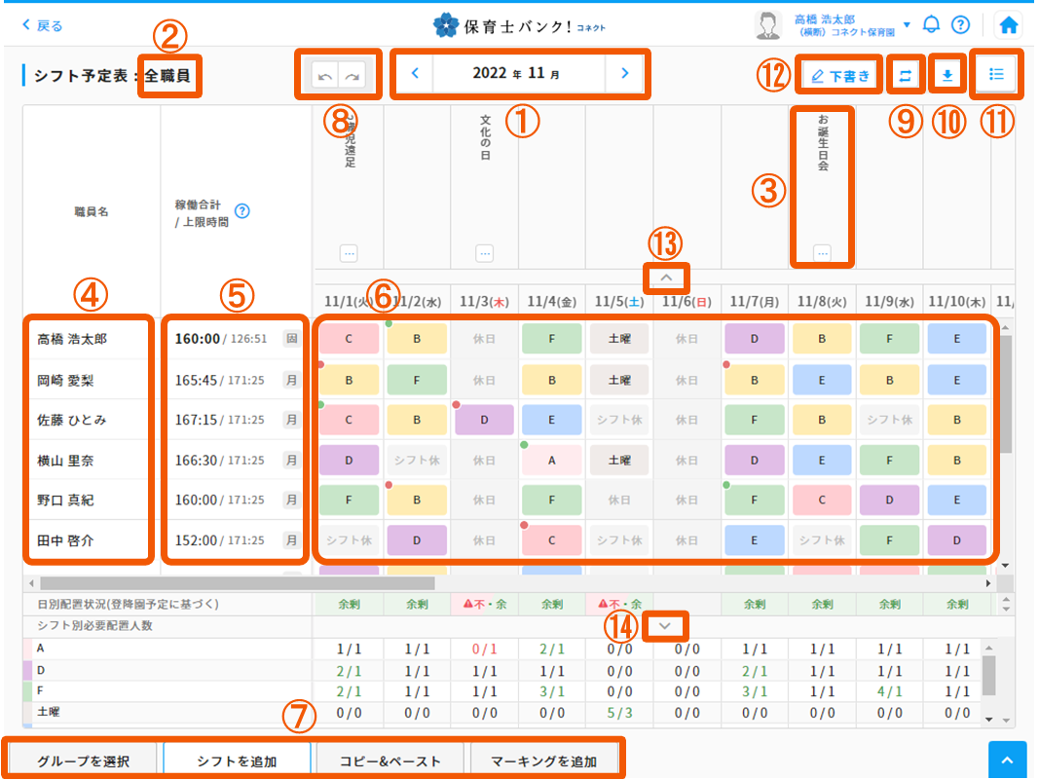1039x779 pixels.
Task: Open the notification bell
Action: coord(932,25)
